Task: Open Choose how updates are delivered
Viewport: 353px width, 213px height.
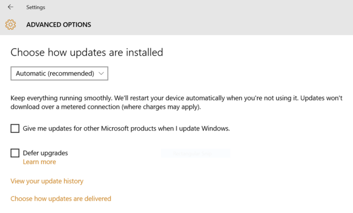Action: tap(61, 199)
